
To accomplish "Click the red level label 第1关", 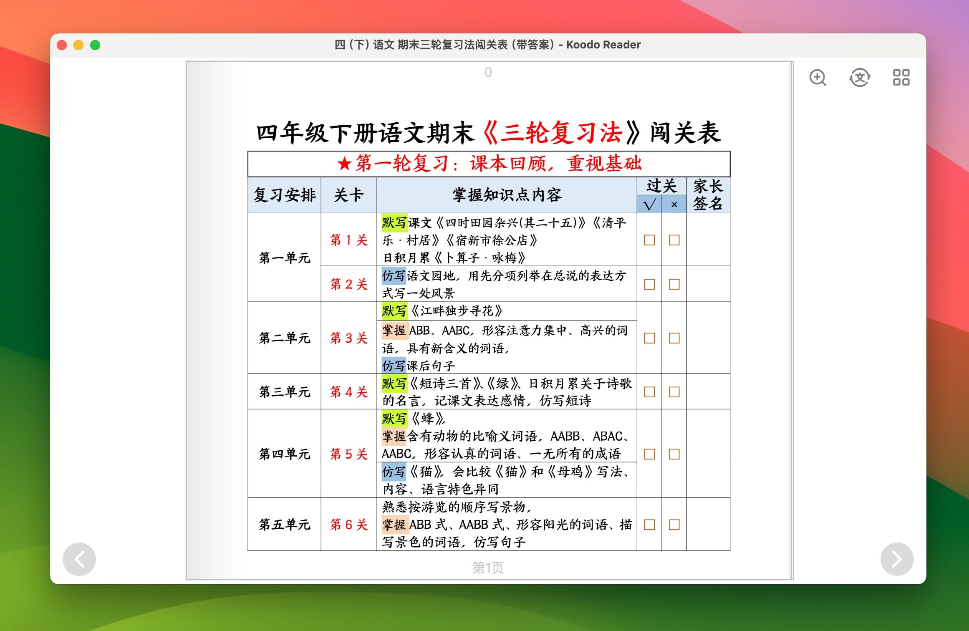I will coord(349,240).
